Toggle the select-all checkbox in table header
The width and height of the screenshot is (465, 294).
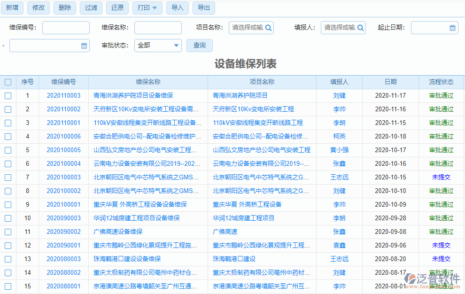(x=8, y=82)
